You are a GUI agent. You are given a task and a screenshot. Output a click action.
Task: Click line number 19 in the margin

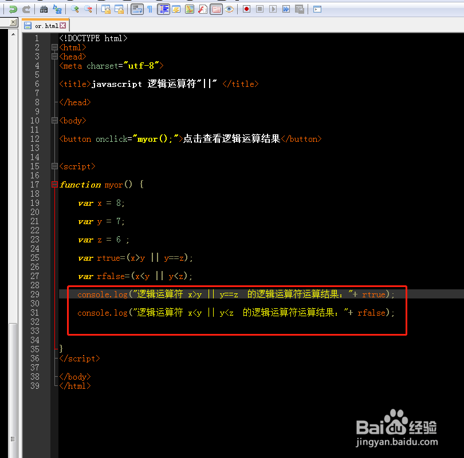click(x=34, y=203)
